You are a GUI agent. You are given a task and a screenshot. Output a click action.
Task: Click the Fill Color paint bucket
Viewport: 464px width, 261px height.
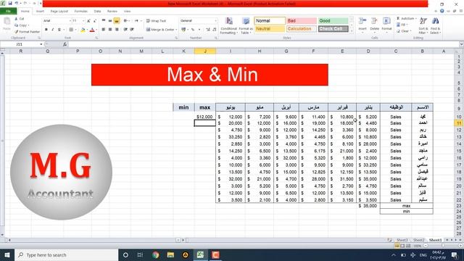click(83, 30)
